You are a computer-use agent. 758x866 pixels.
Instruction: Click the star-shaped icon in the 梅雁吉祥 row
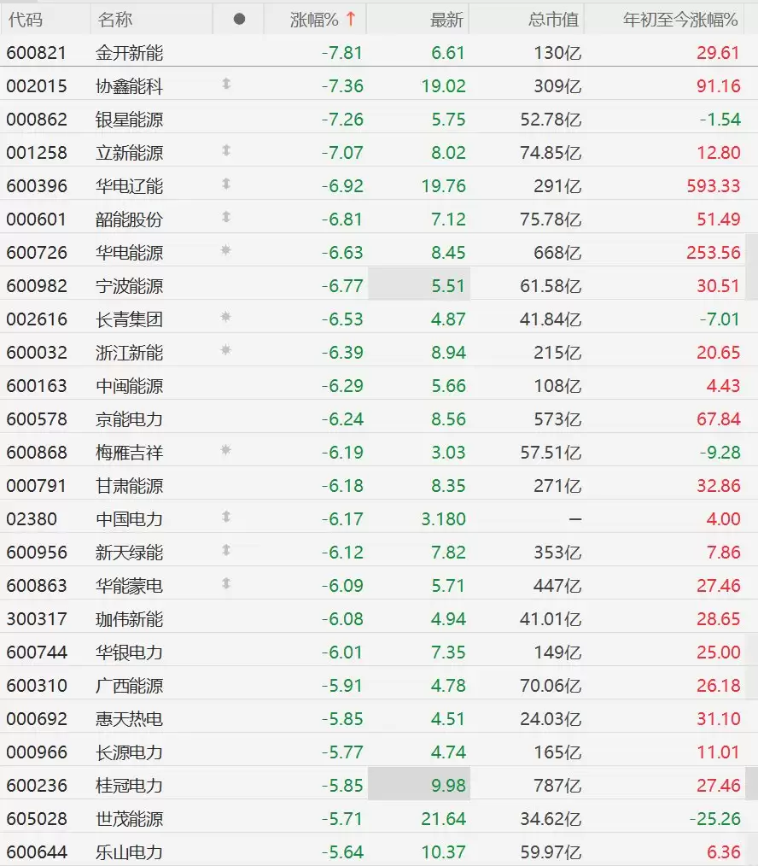[226, 450]
